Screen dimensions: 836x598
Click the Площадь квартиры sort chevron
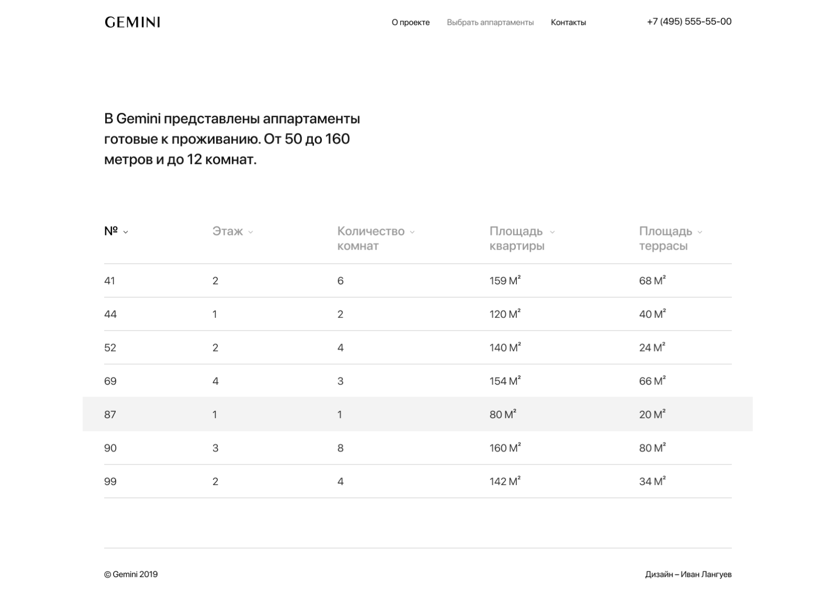click(552, 232)
